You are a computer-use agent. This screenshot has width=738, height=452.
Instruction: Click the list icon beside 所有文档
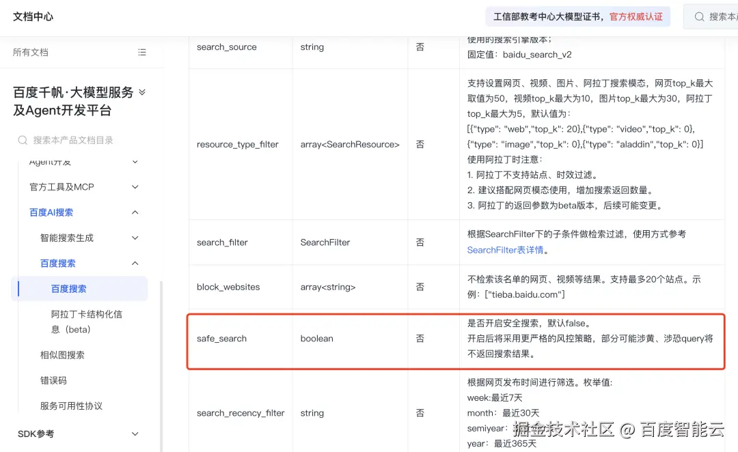coord(141,52)
